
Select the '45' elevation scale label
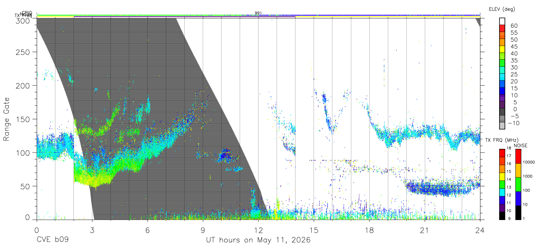(514, 47)
